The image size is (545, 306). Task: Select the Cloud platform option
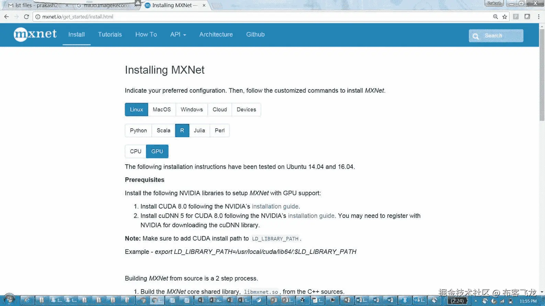click(x=220, y=109)
